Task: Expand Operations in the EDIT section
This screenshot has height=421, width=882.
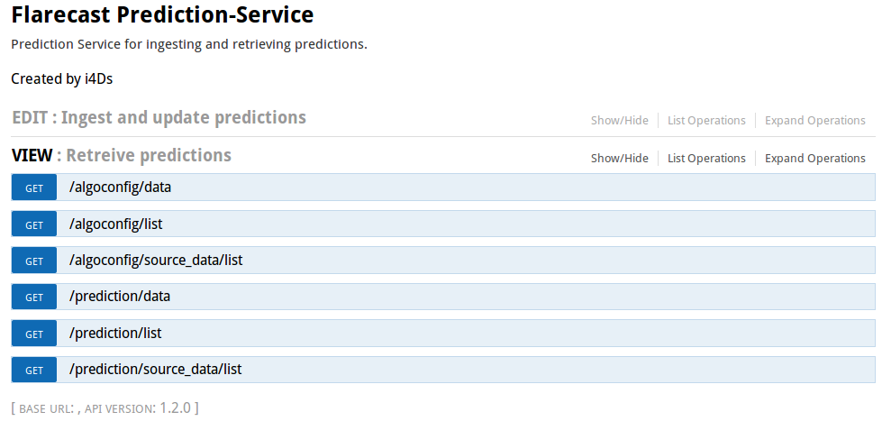Action: pos(814,121)
